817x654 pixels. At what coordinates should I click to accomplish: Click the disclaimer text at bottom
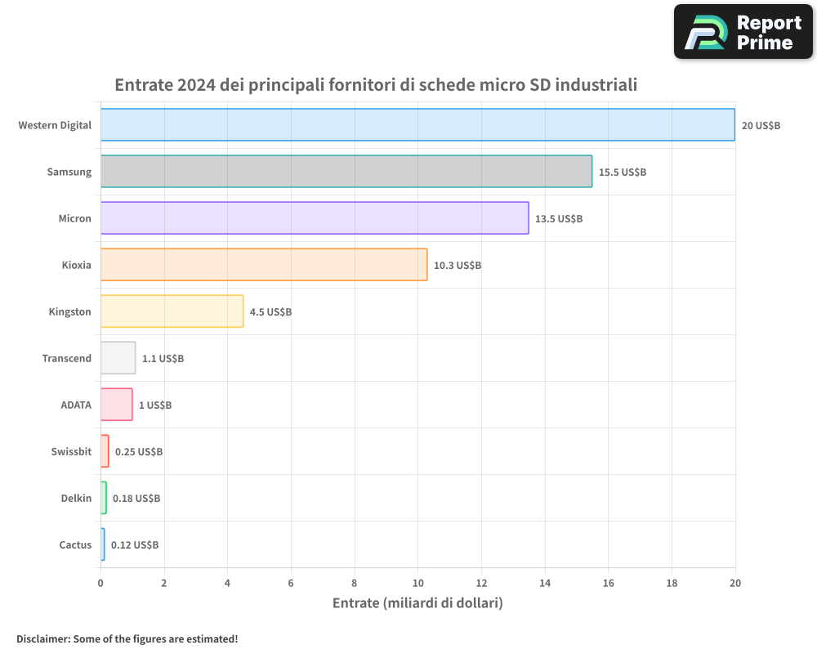(127, 638)
